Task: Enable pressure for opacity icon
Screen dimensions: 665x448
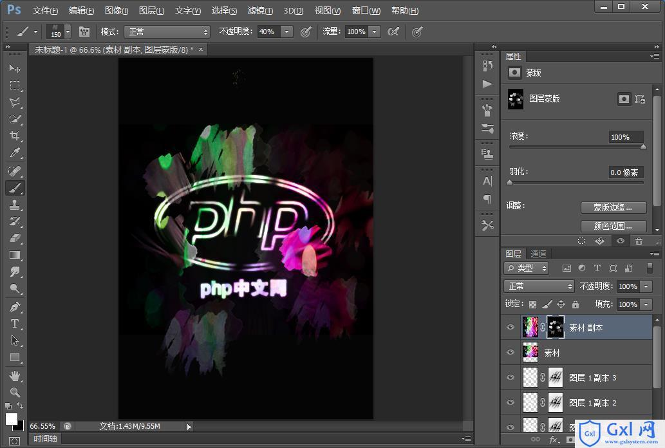Action: pyautogui.click(x=306, y=32)
